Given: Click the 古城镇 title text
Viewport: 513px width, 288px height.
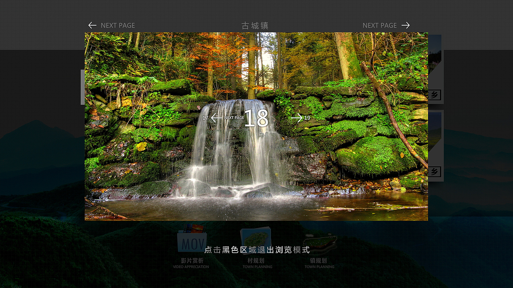Looking at the screenshot, I should tap(255, 26).
